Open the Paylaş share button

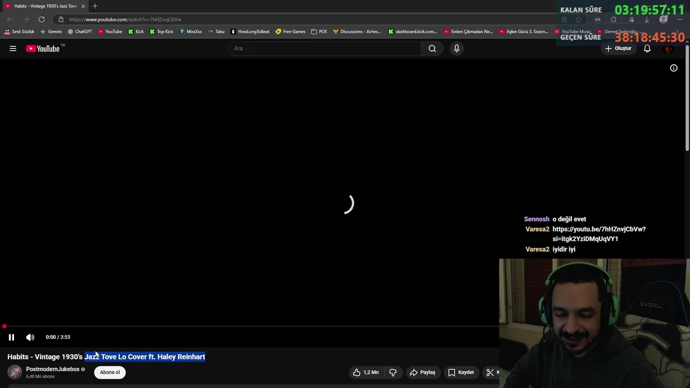pos(423,372)
